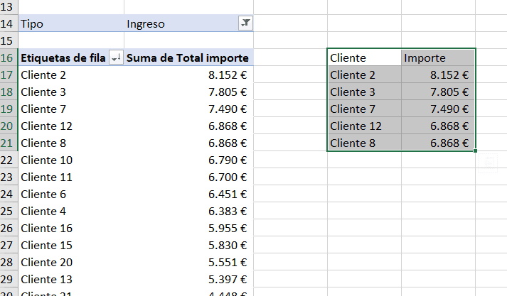507x296 pixels.
Task: Select the Cliente 13 row label
Action: tap(71, 280)
